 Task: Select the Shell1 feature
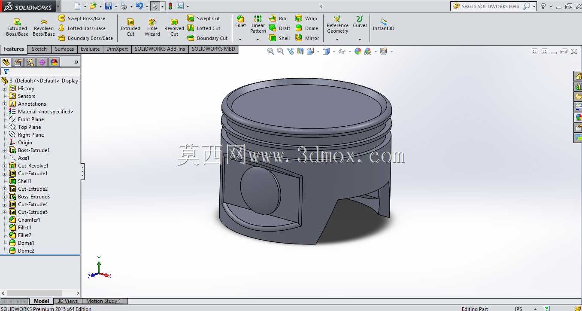tap(24, 181)
